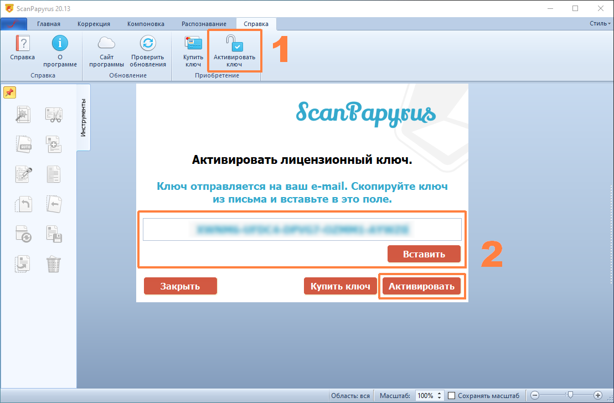Click the Купить ключ ribbon icon
The image size is (614, 403).
[193, 43]
